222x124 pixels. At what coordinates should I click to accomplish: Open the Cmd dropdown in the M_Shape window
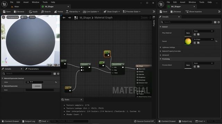pos(44,121)
